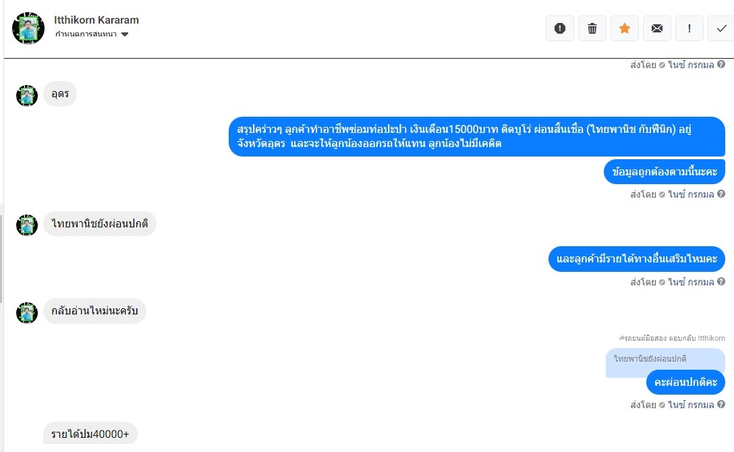The width and height of the screenshot is (734, 452).
Task: Mark conversation unread with envelope icon
Action: [657, 28]
